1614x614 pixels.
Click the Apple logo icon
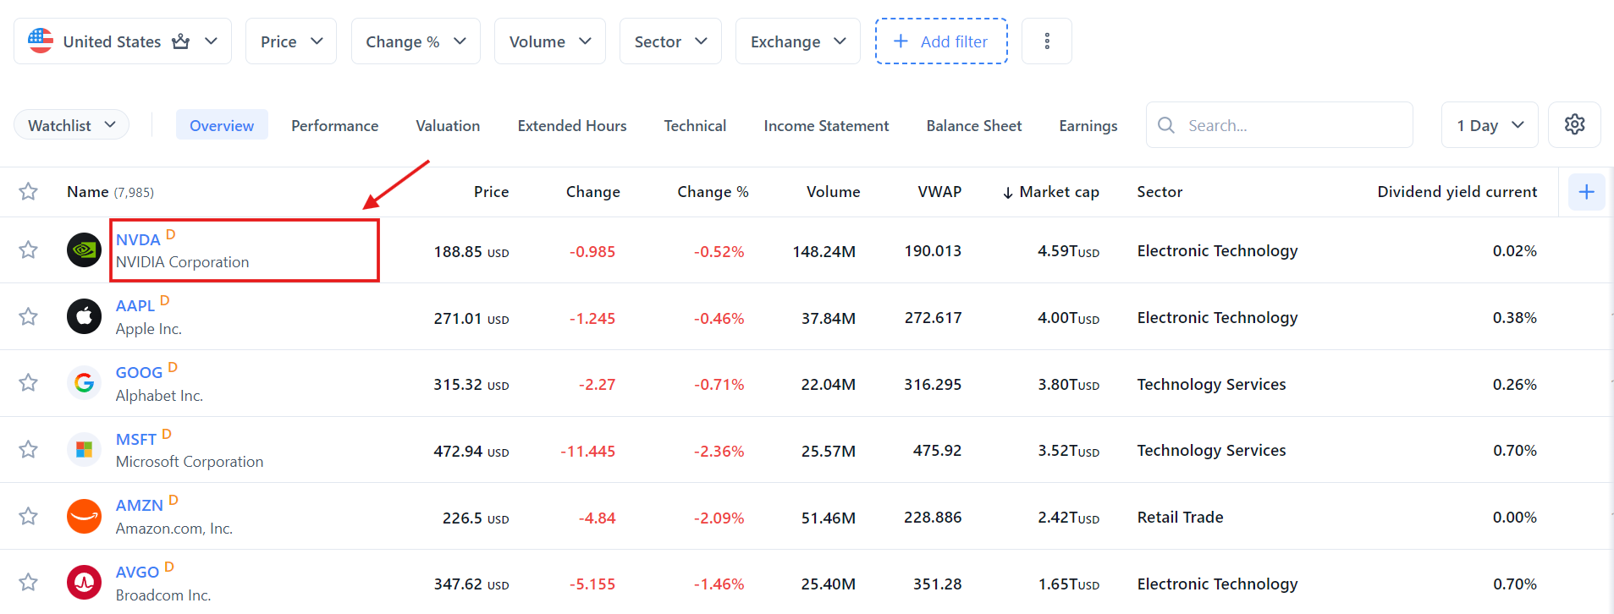point(84,317)
